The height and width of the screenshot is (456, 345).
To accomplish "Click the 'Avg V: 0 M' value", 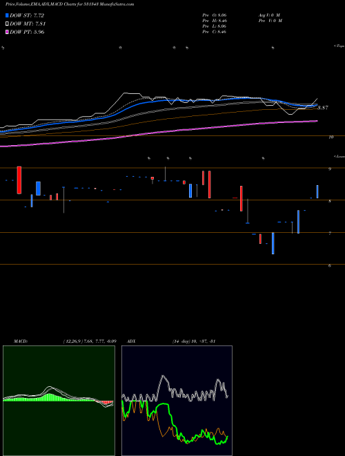I will [268, 15].
